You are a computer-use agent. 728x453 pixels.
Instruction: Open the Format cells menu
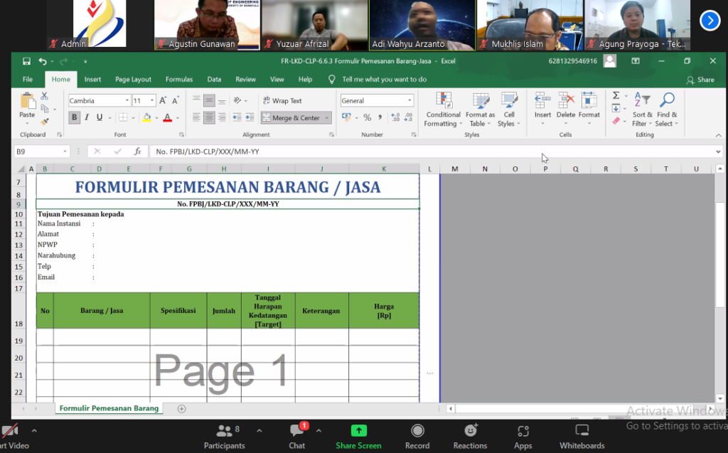click(x=589, y=109)
